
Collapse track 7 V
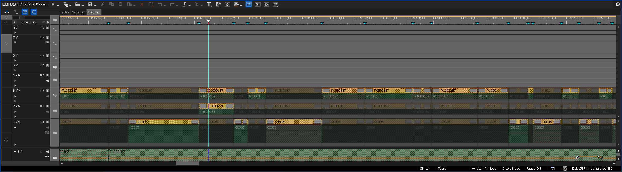(15, 42)
